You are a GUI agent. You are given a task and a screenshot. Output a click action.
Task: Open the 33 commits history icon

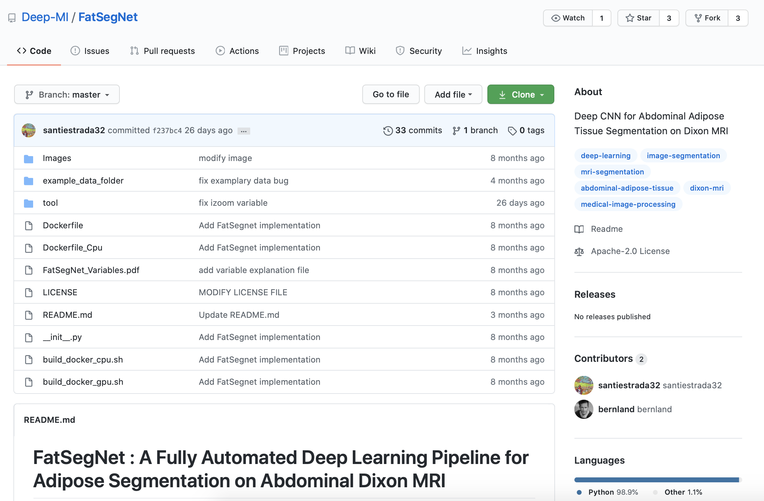coord(388,131)
